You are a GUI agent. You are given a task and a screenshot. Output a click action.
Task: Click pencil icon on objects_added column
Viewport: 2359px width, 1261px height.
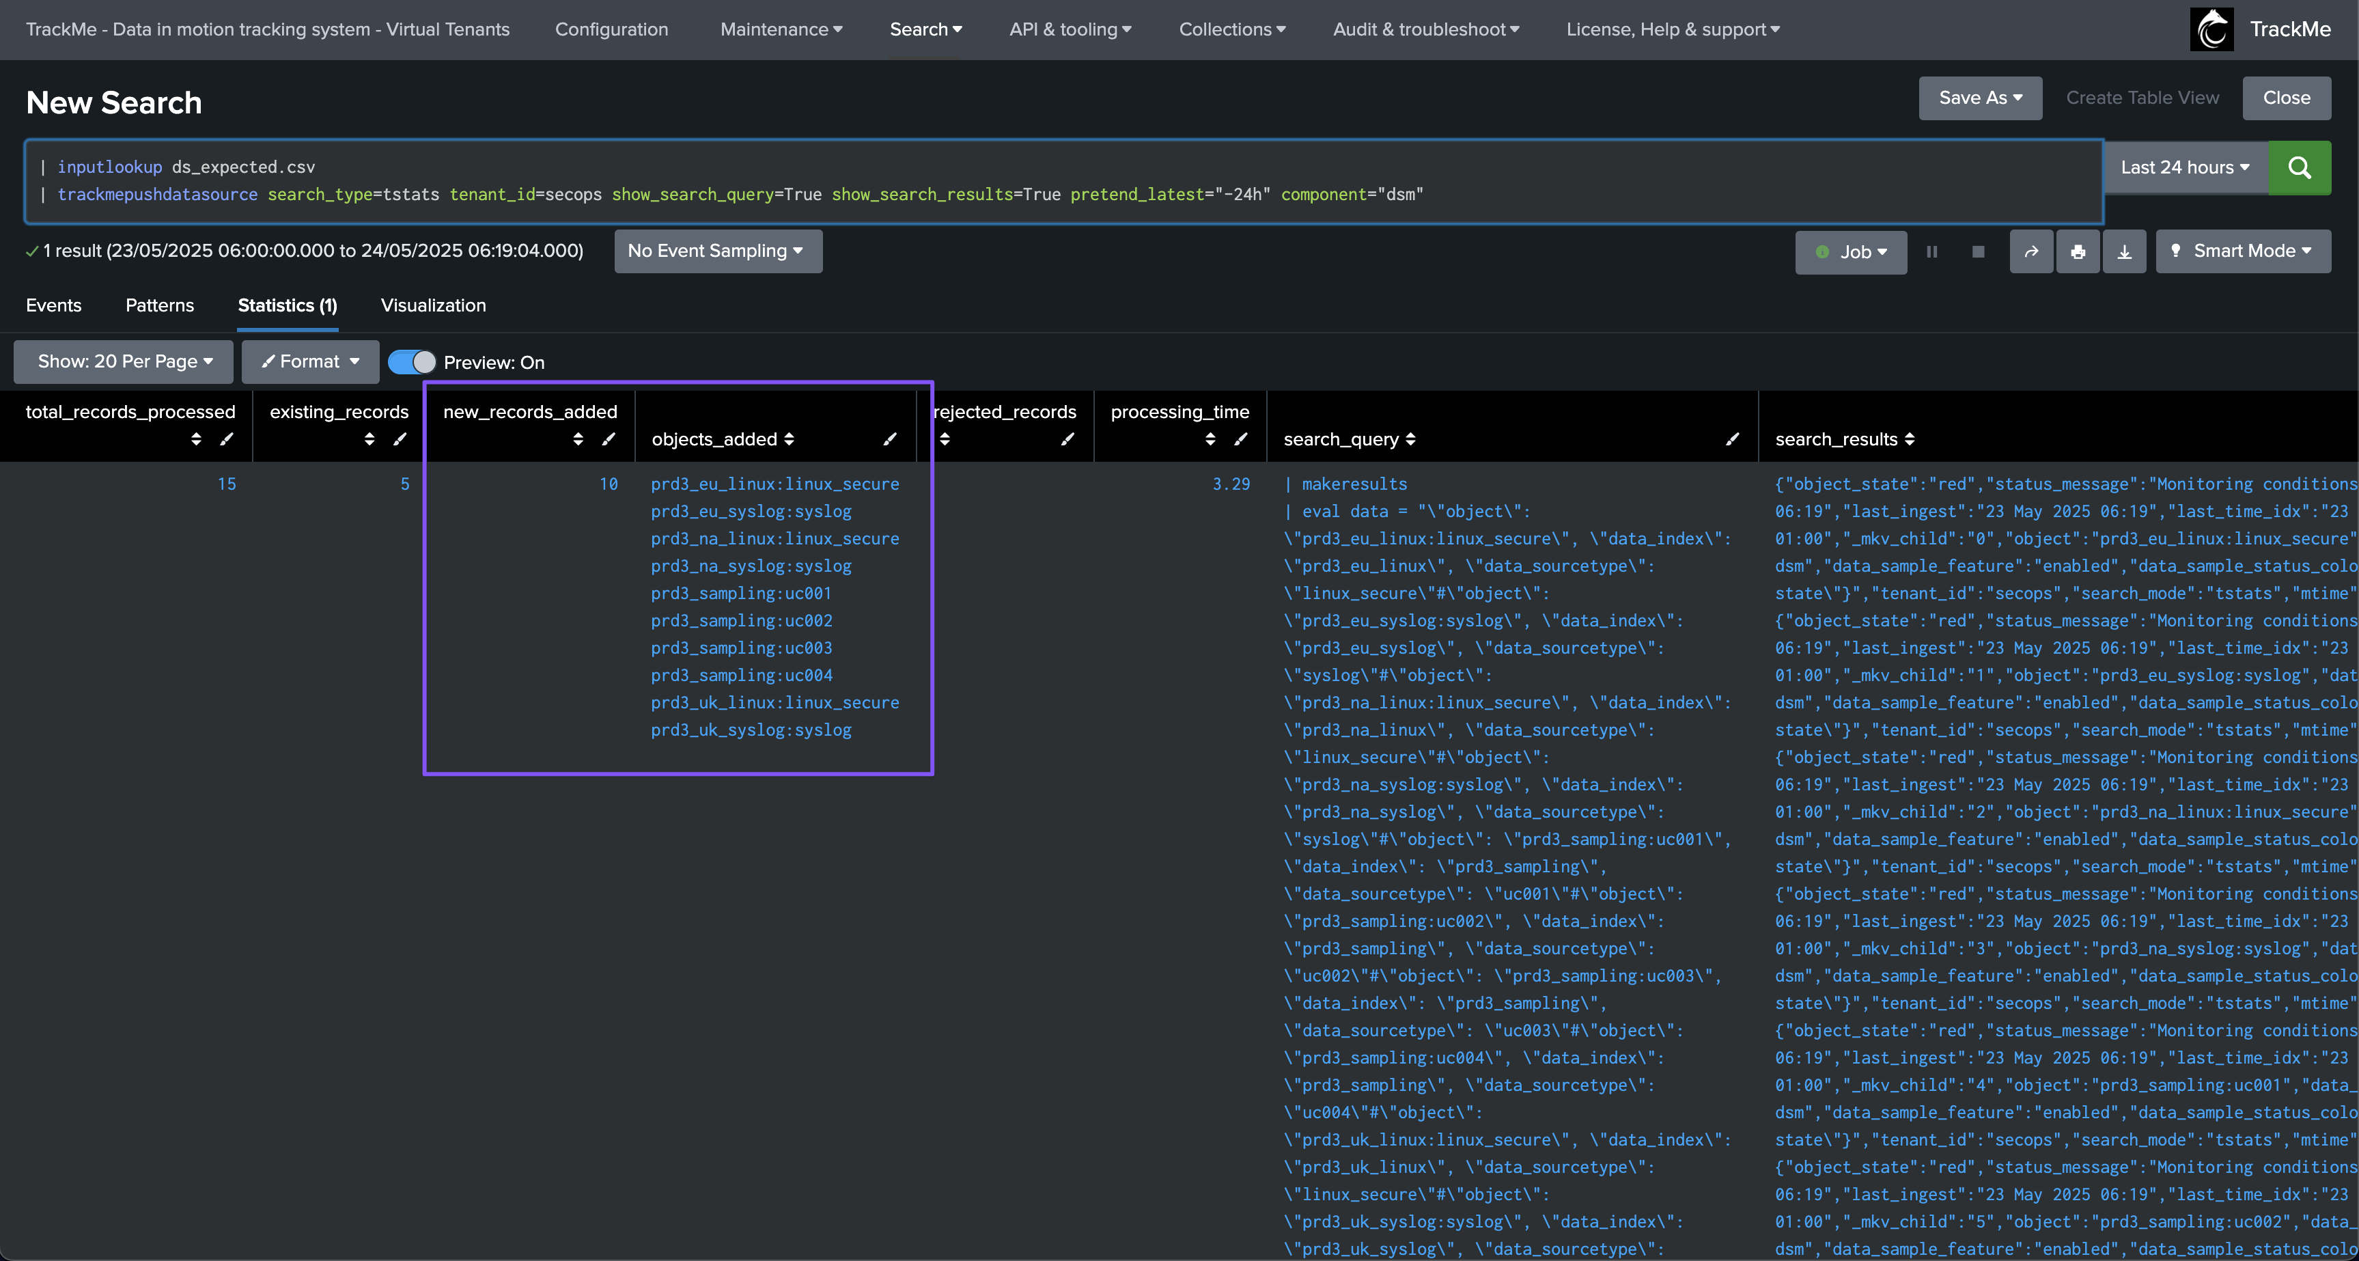click(x=889, y=439)
